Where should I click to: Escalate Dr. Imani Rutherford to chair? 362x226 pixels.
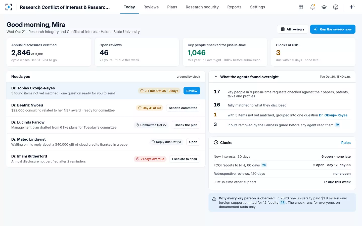point(185,159)
